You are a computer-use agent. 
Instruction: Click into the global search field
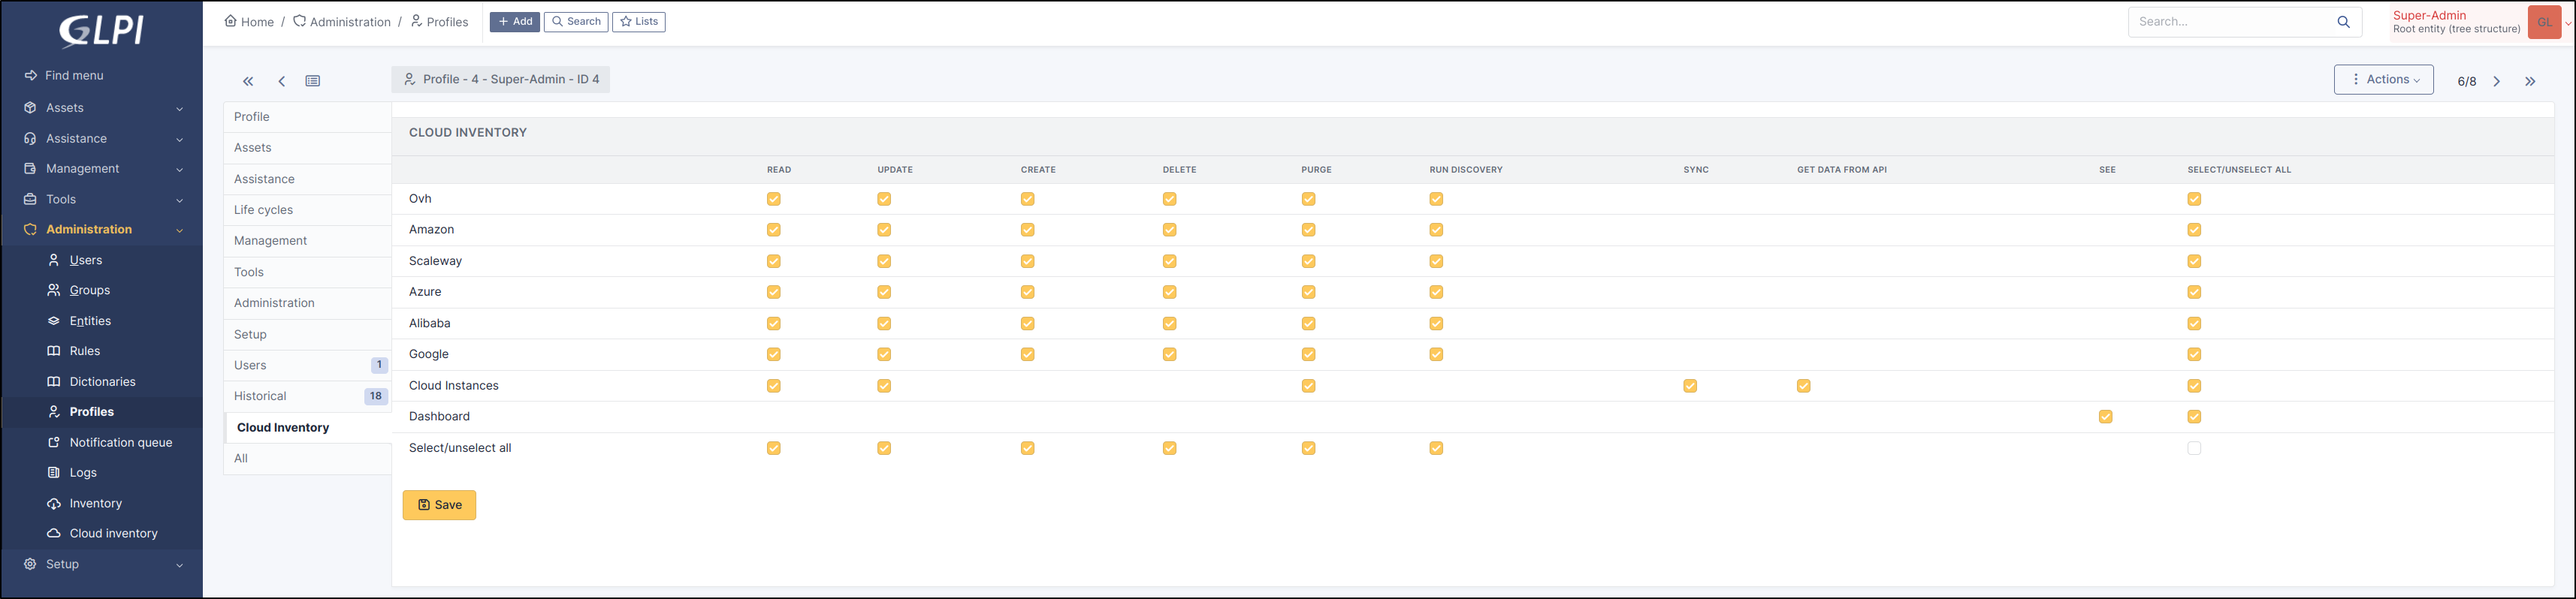[2230, 22]
